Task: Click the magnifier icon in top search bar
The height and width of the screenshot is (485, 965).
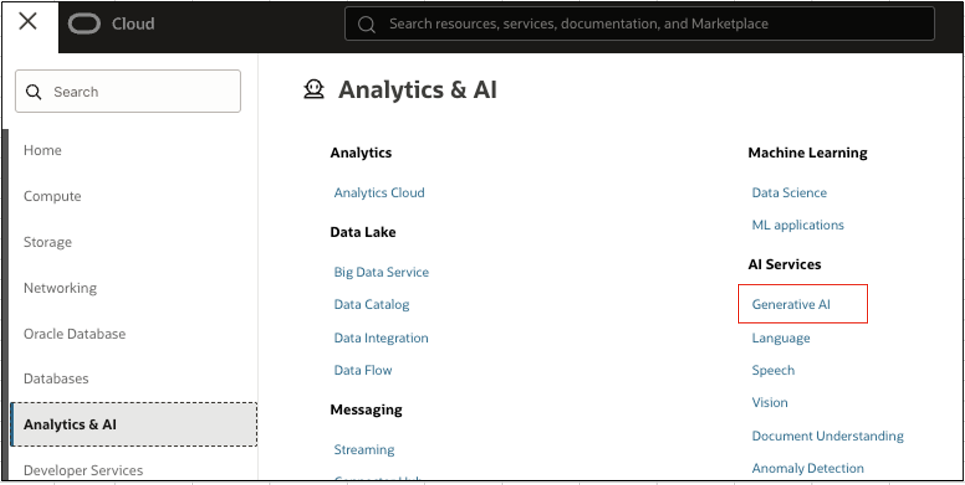Action: tap(366, 24)
